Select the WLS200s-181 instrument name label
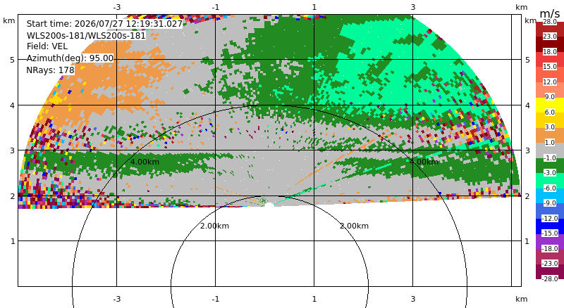Viewport: 564px width, 308px height. pos(86,36)
